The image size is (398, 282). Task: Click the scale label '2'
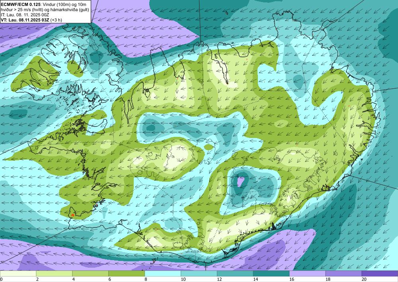tap(37, 280)
